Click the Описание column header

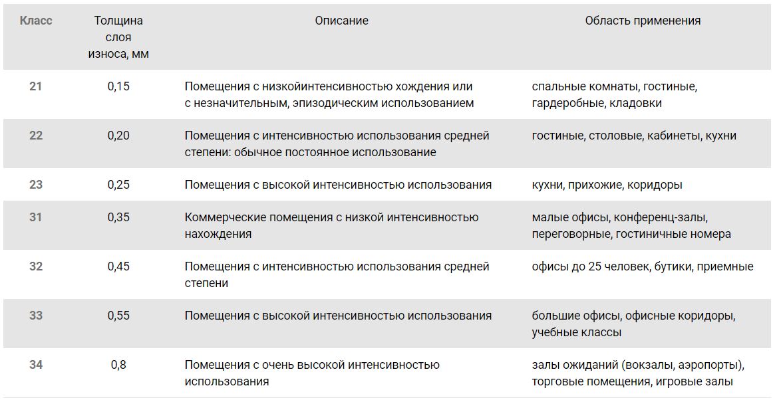tap(342, 21)
